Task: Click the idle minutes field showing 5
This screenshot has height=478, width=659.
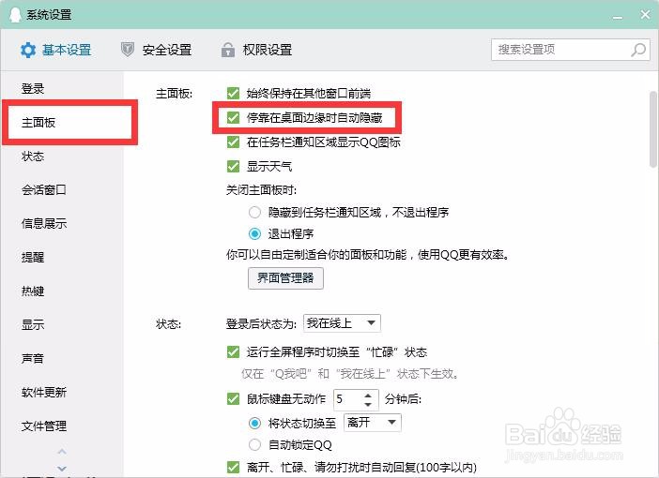Action: click(x=347, y=399)
